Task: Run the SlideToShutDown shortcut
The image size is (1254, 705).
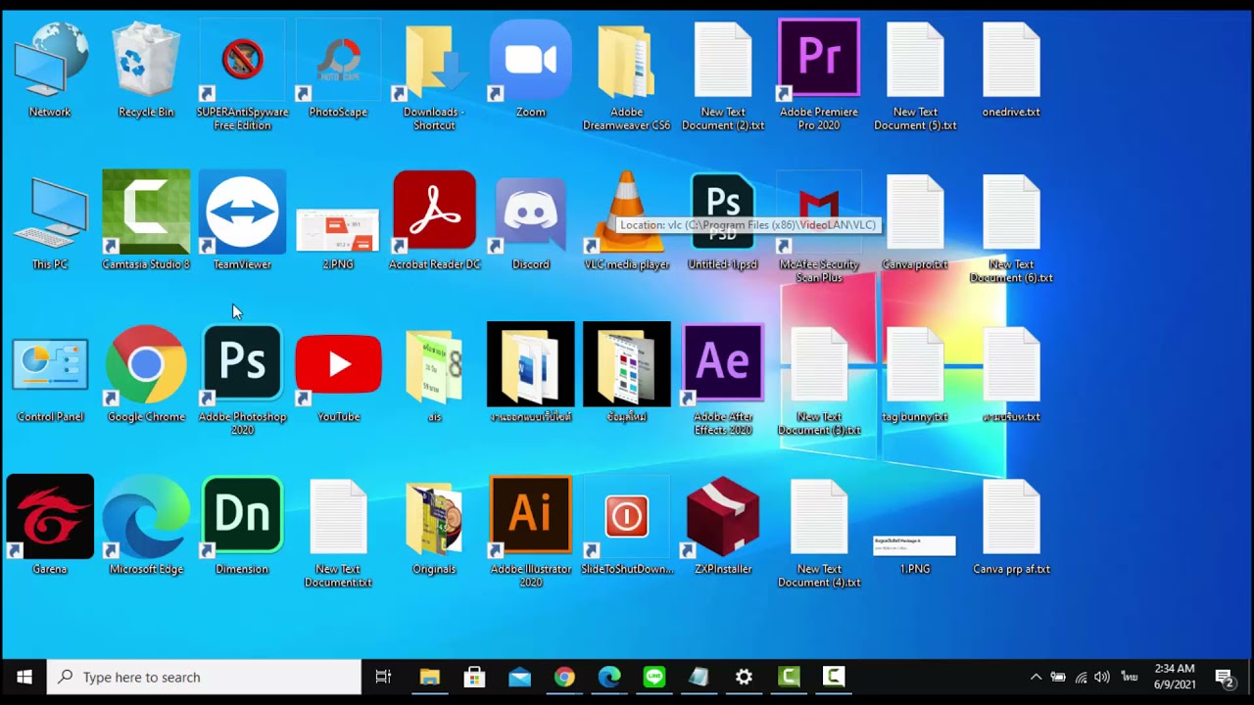Action: click(x=627, y=526)
